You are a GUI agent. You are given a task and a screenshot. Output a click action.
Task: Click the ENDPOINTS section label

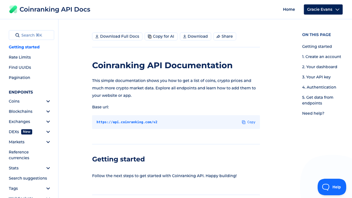coord(21,92)
